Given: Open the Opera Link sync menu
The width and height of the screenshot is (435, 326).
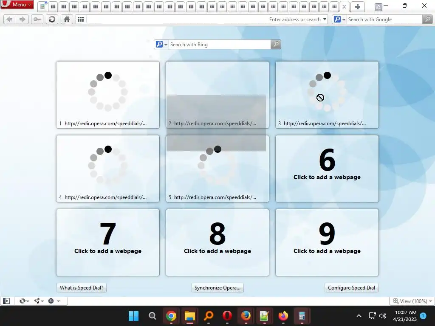Looking at the screenshot, I should [x=24, y=301].
